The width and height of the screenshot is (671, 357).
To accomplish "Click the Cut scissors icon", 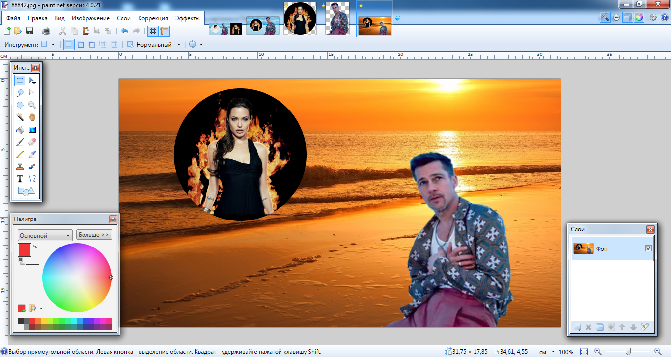I will tap(63, 31).
